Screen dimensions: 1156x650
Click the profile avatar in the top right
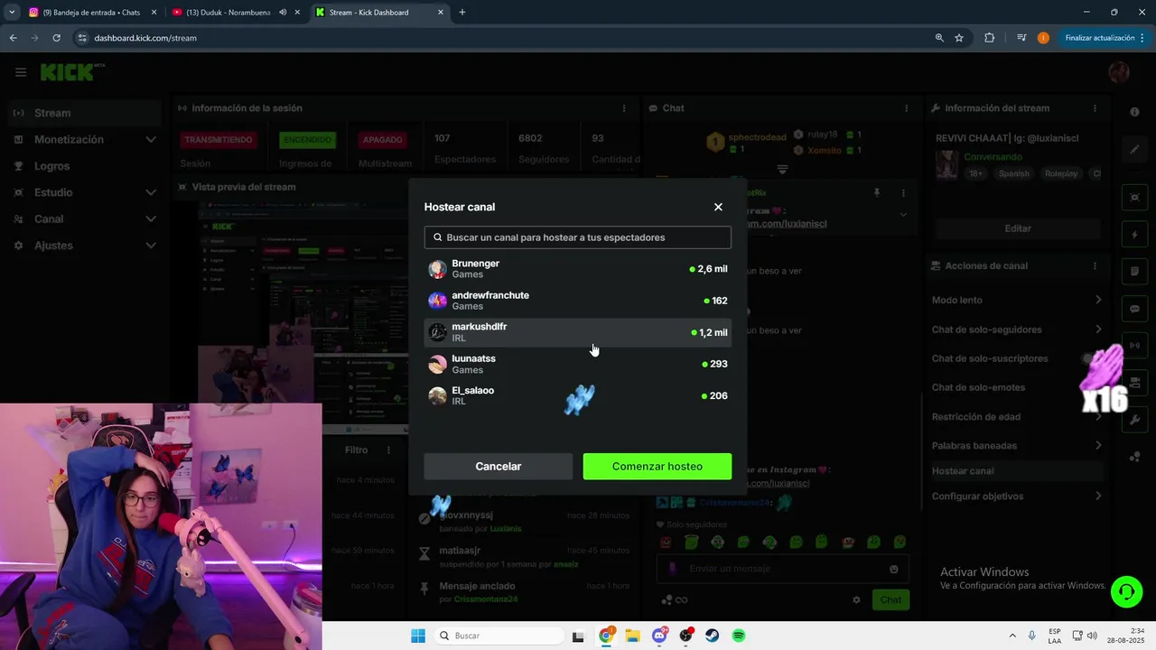point(1119,72)
